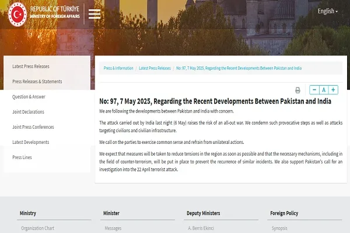Open A. Berris Ekinci footer link
This screenshot has width=350, height=233.
201,228
